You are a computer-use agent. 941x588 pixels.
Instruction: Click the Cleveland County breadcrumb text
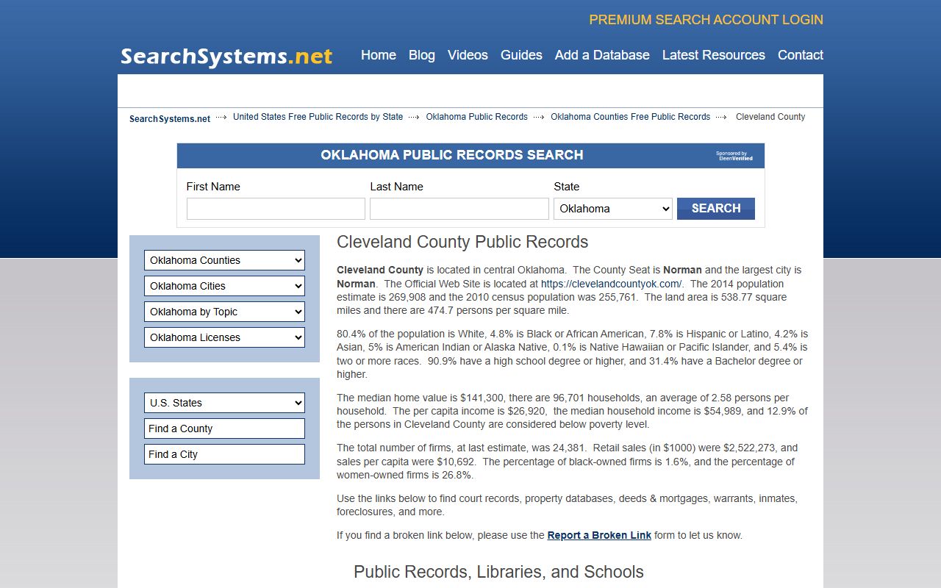pos(770,117)
